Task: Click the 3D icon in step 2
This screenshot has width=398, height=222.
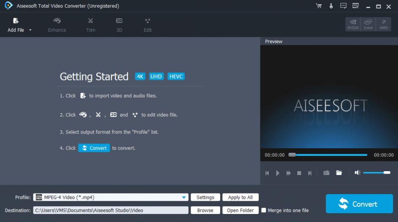Action: (x=113, y=115)
